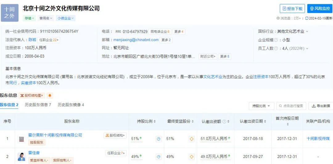Click the 2017-08-18 date cell
Viewport: 333px width, 164px height.
coord(253,139)
